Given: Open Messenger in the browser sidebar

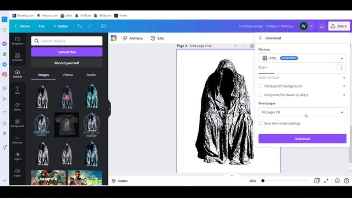Looking at the screenshot, I should pyautogui.click(x=4, y=43).
